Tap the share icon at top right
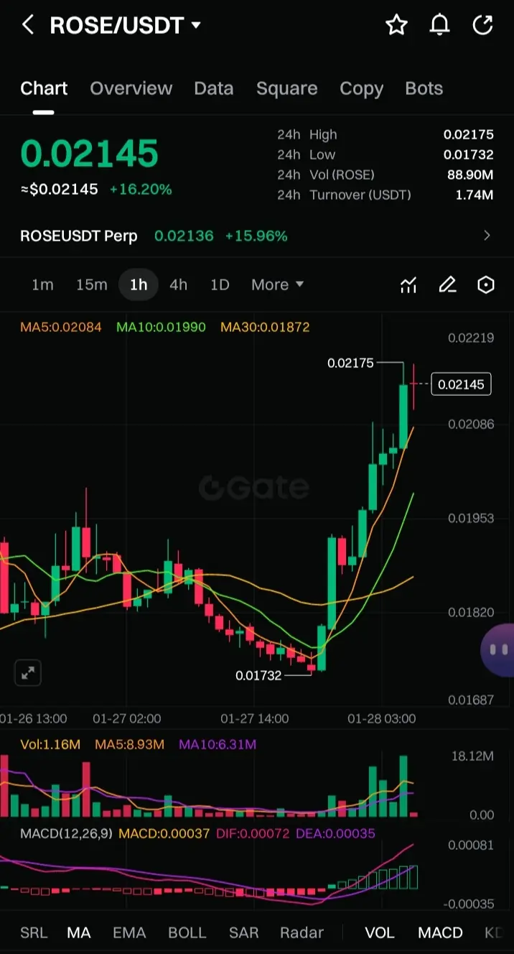Image resolution: width=514 pixels, height=954 pixels. pyautogui.click(x=482, y=25)
